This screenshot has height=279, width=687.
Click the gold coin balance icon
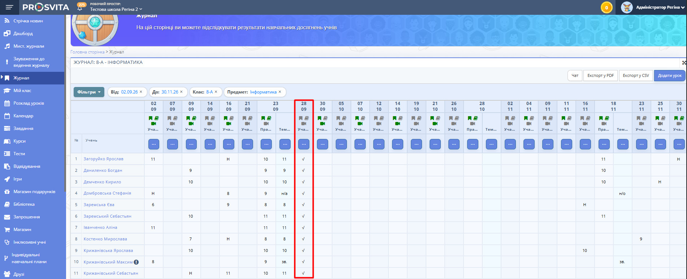pos(606,8)
